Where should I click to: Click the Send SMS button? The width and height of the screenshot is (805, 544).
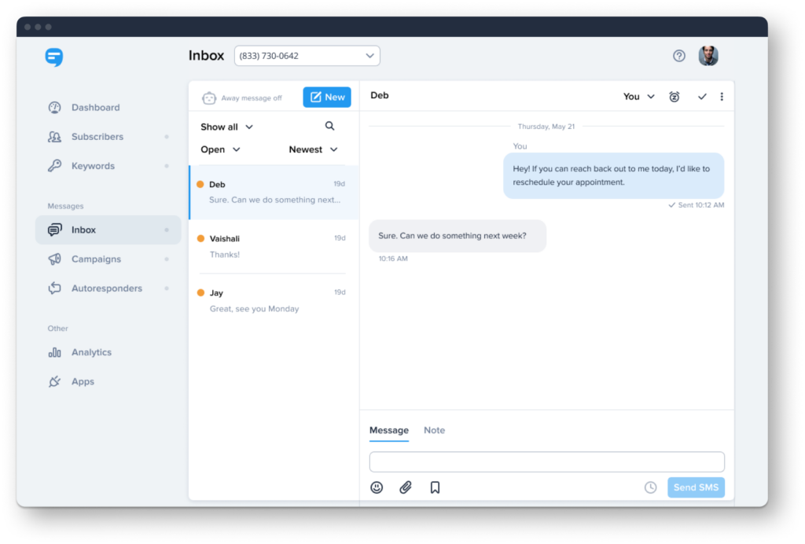[697, 487]
